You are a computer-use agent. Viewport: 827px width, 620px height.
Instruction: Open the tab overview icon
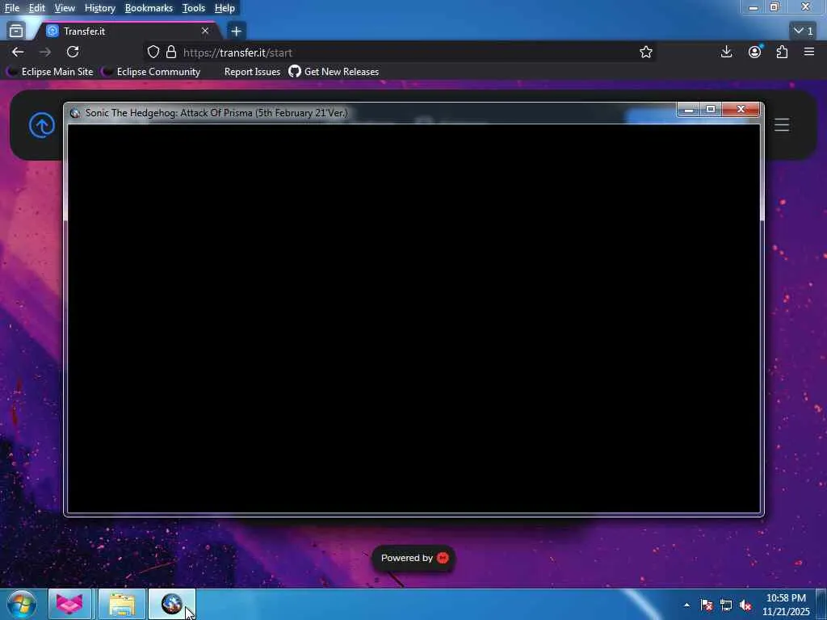pyautogui.click(x=16, y=31)
